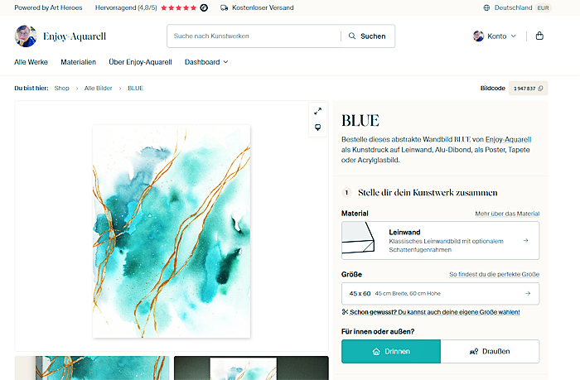Open the Dashboard dropdown menu
Screen dimensions: 580x380
coord(206,62)
